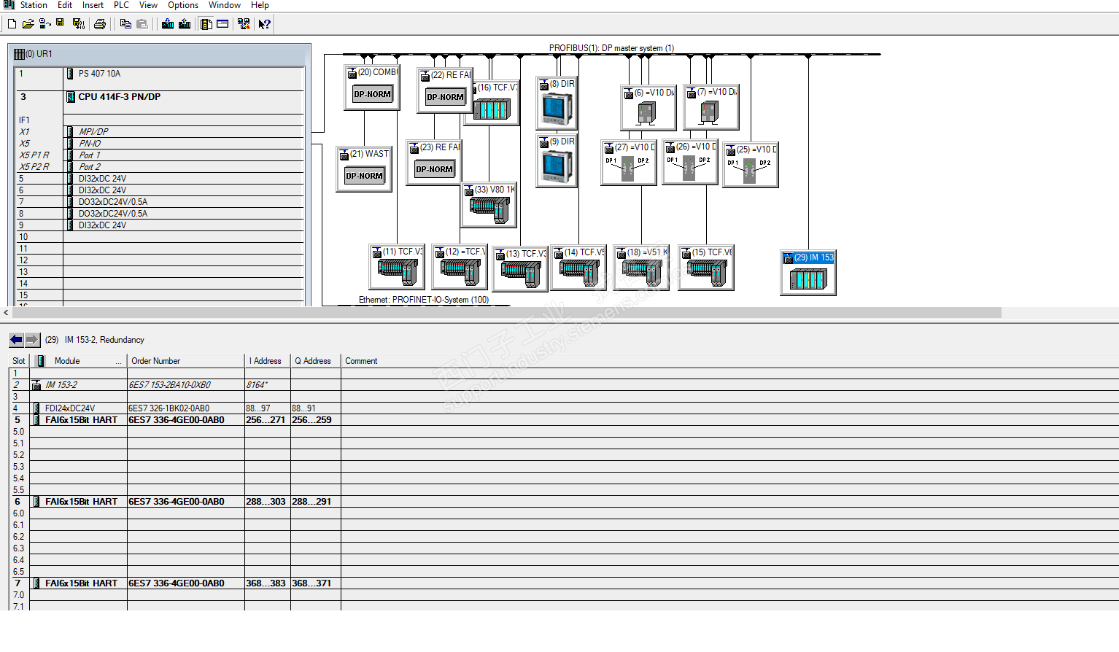Open the Help menu
This screenshot has width=1119, height=652.
point(260,5)
